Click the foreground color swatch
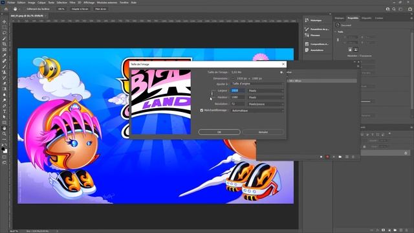Screen dimensions: 414x233 (x=3, y=149)
